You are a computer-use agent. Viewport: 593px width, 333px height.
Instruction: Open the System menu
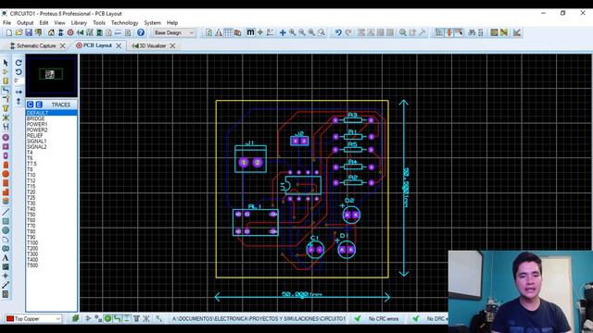tap(152, 22)
